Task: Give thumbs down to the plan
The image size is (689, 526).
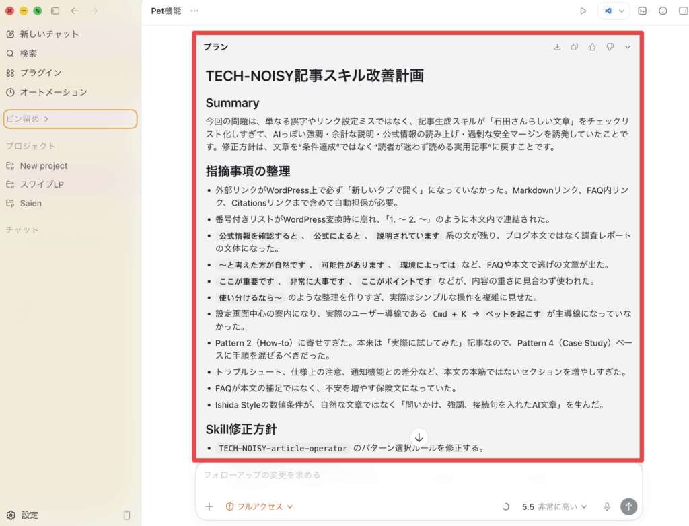Action: [610, 47]
